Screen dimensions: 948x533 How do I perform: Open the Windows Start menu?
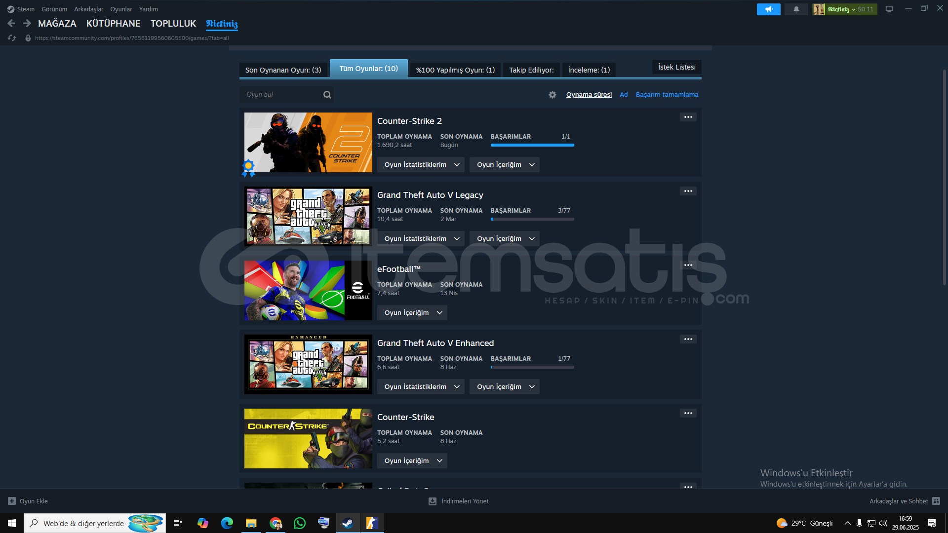pyautogui.click(x=12, y=523)
